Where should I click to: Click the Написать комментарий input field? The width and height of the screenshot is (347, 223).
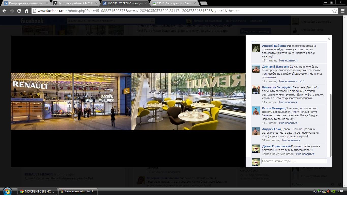pyautogui.click(x=294, y=161)
